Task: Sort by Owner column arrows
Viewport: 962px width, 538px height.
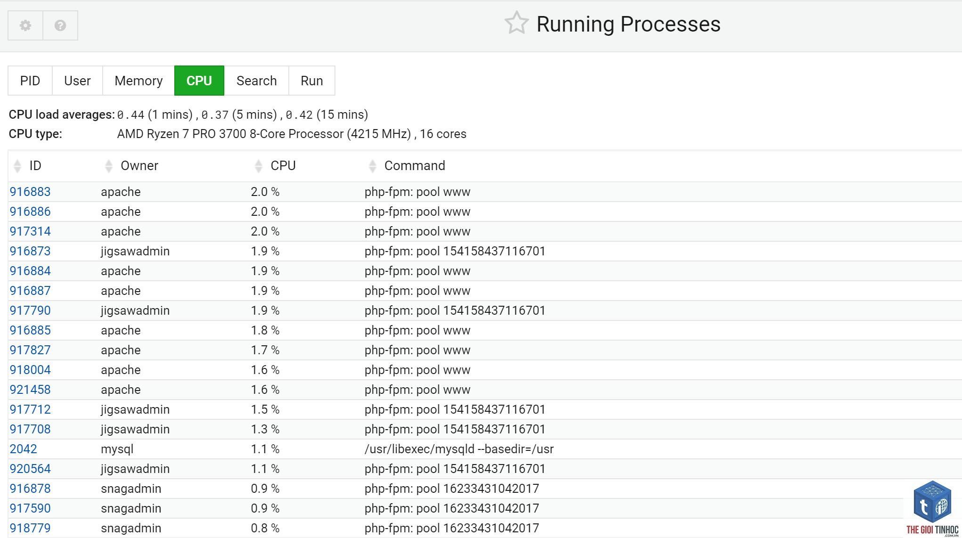Action: click(x=109, y=166)
